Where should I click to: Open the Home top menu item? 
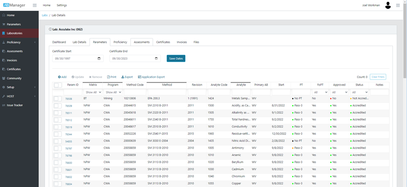click(46, 5)
